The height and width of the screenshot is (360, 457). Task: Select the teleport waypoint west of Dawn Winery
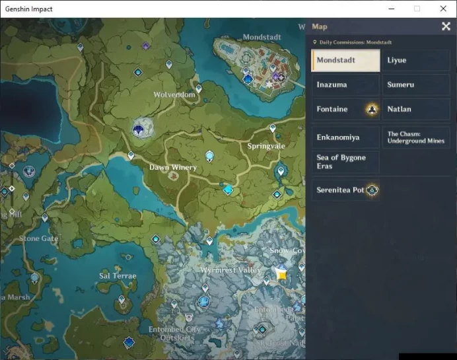pyautogui.click(x=131, y=155)
